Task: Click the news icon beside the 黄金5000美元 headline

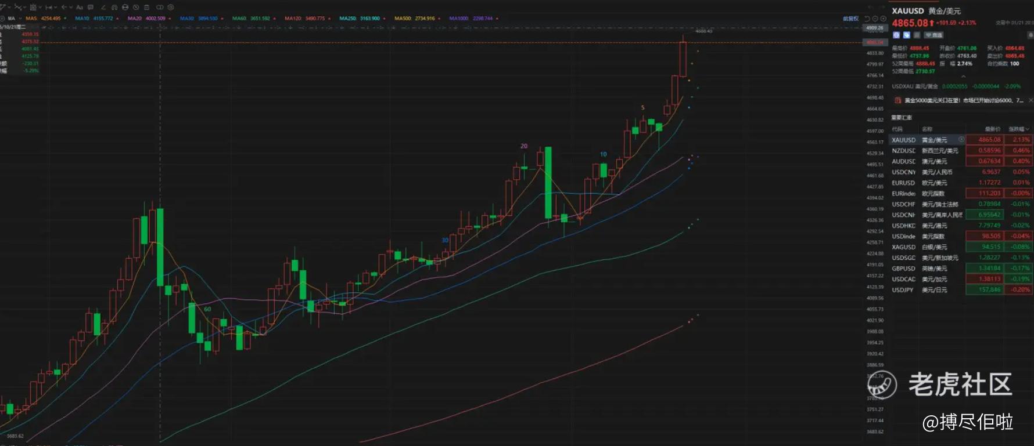Action: tap(897, 100)
